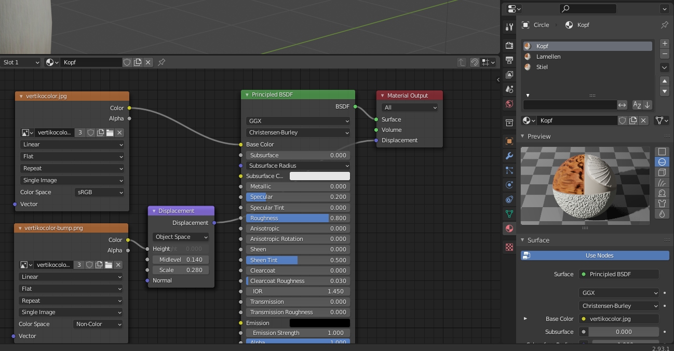Screen dimensions: 674x351
Task: Unlink Kopf material in node editor header
Action: [148, 62]
